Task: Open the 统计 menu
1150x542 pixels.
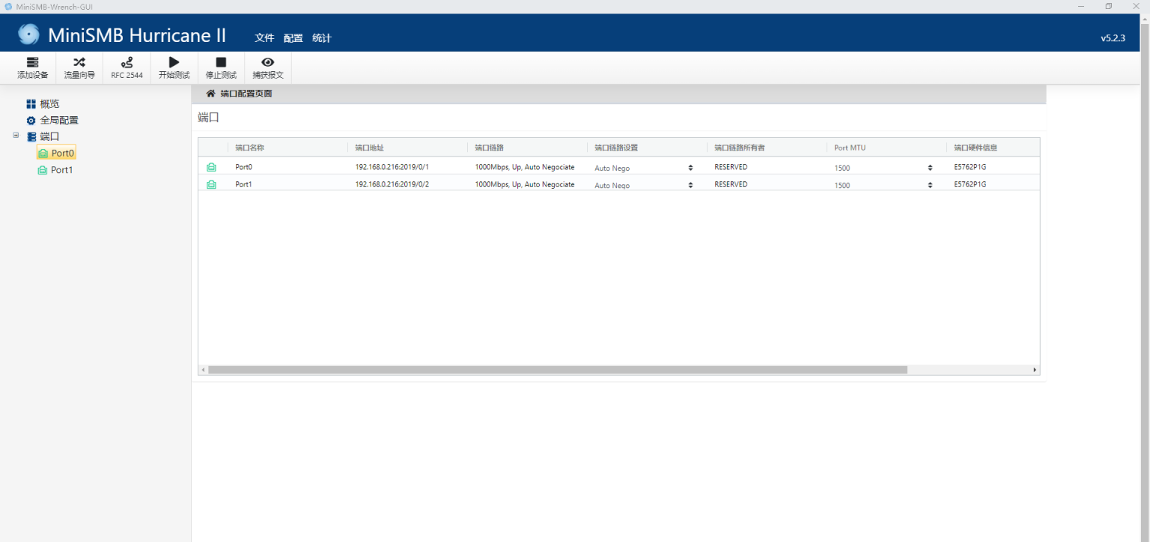Action: (321, 38)
